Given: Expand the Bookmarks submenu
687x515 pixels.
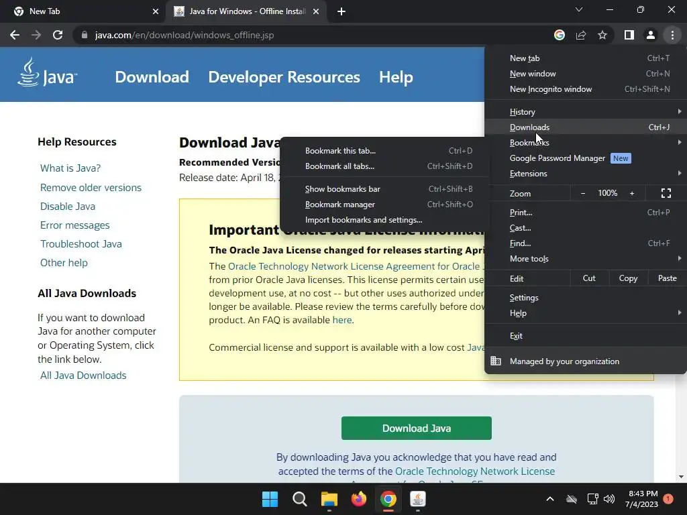Looking at the screenshot, I should (x=585, y=143).
